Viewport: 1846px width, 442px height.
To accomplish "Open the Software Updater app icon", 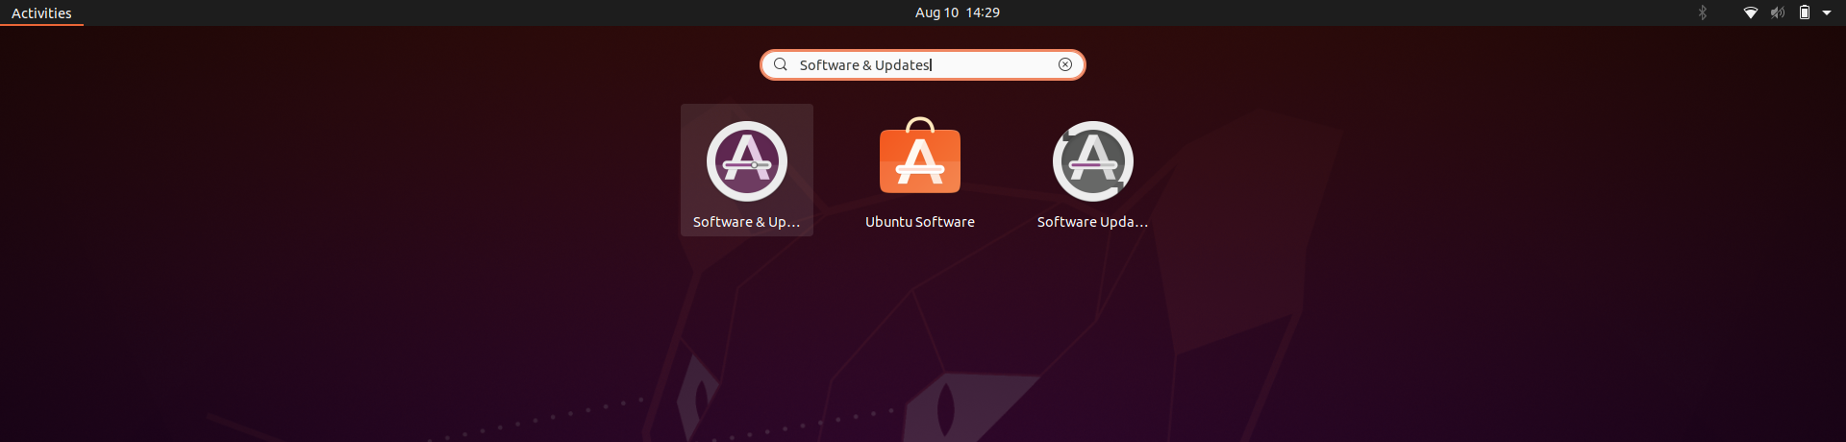I will tap(1093, 160).
